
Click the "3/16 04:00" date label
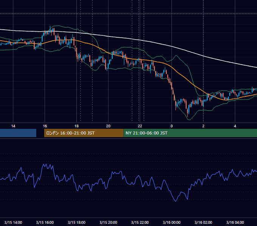pyautogui.click(x=235, y=222)
